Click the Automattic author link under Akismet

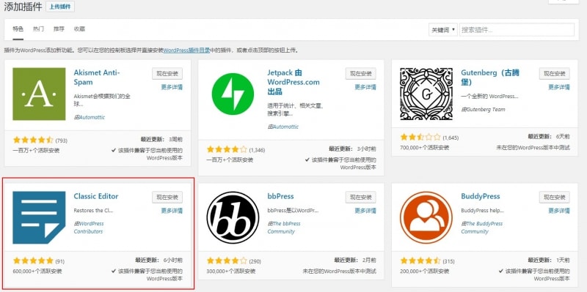(x=92, y=117)
